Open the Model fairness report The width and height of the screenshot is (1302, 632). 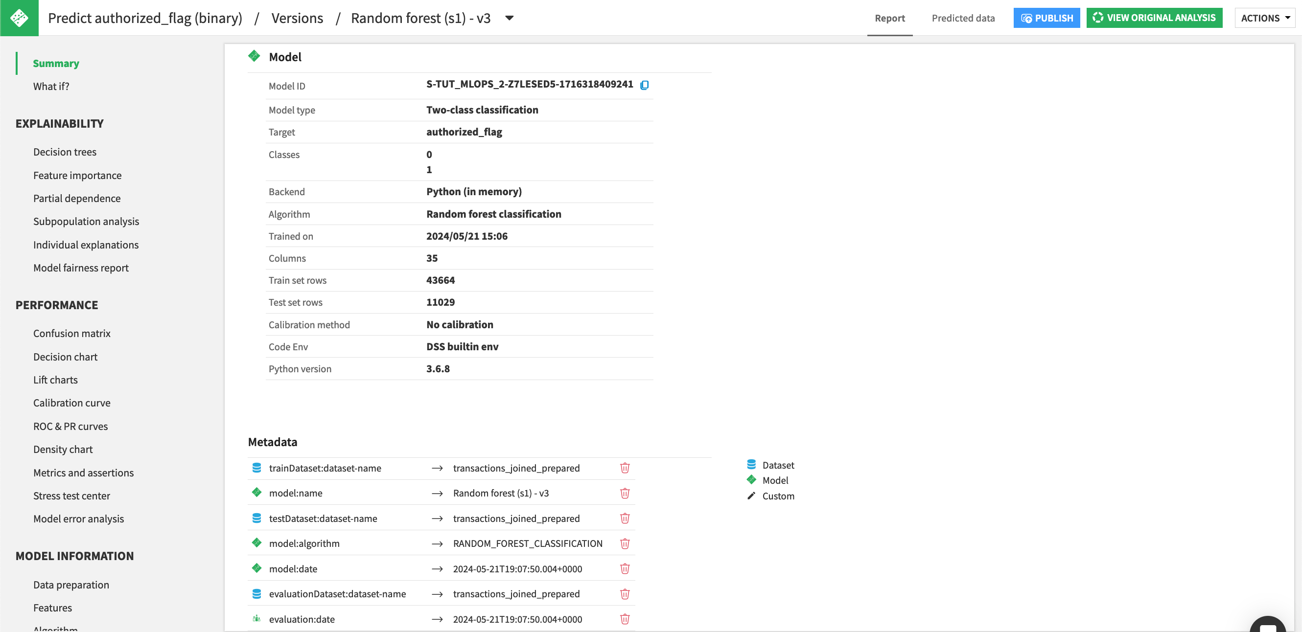81,267
